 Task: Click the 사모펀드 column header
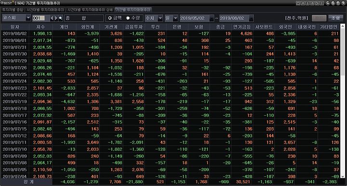click(x=264, y=27)
